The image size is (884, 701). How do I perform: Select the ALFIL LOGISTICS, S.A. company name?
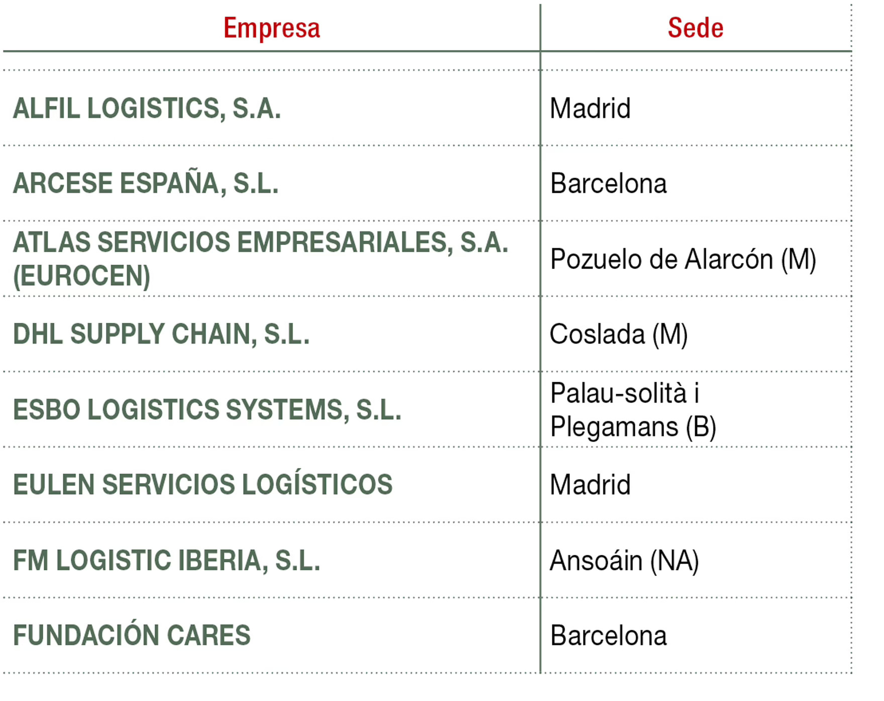point(147,108)
